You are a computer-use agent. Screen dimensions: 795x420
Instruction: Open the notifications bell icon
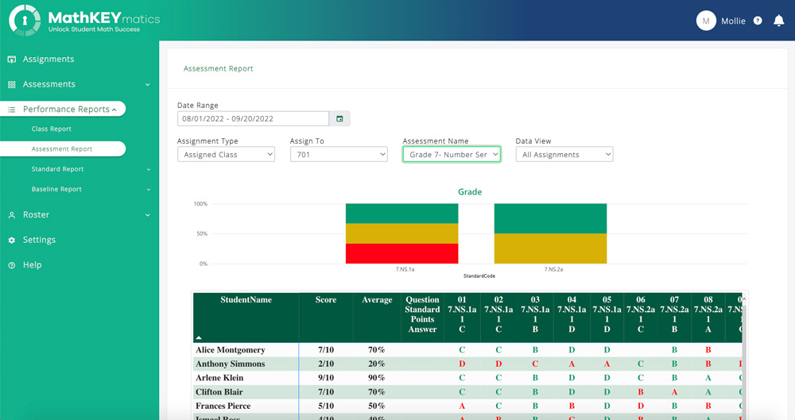[x=779, y=21]
